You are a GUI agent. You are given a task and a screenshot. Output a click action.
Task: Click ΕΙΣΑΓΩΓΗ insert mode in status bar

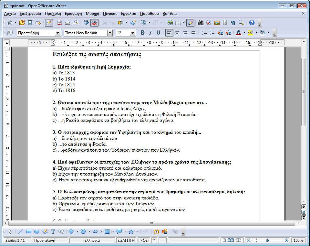tap(126, 240)
